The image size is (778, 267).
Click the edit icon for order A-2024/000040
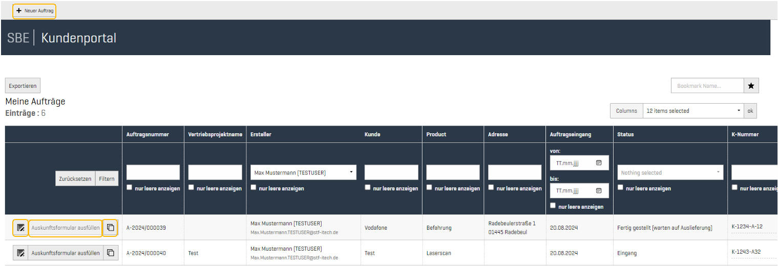pyautogui.click(x=20, y=253)
